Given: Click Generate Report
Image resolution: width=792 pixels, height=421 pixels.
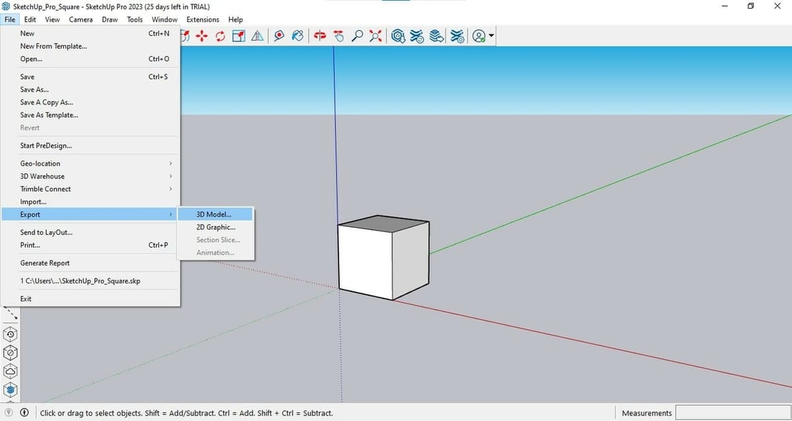Looking at the screenshot, I should [x=45, y=263].
